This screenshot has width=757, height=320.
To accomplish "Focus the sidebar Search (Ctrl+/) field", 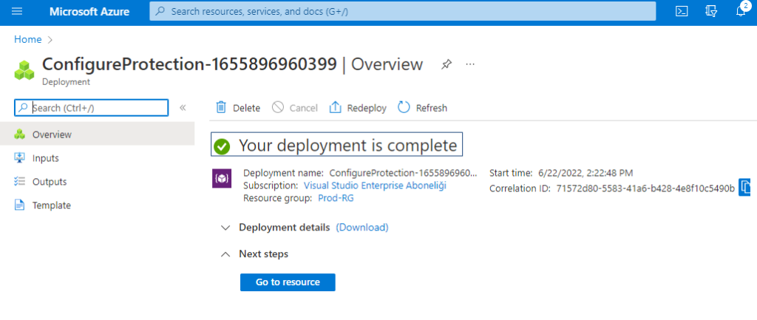I will coord(91,108).
